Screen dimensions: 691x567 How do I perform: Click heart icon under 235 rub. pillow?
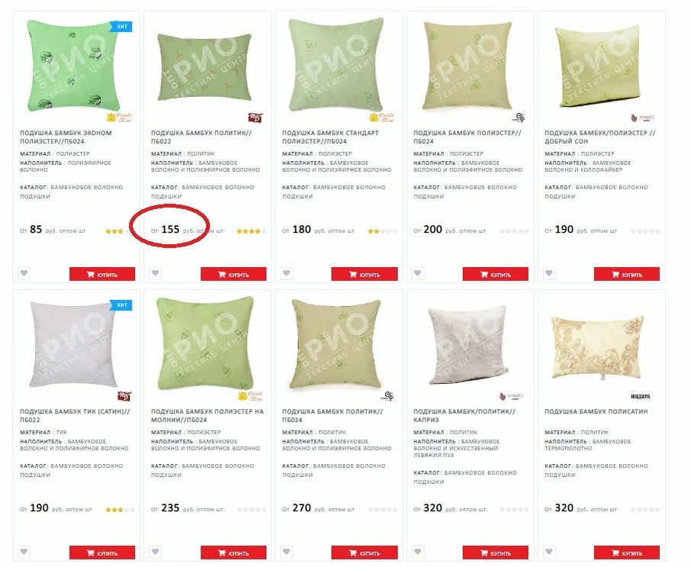(x=155, y=552)
